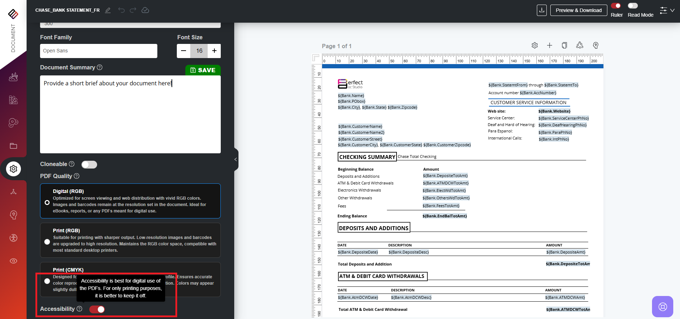Add a new page with plus icon
This screenshot has width=680, height=319.
[x=550, y=45]
